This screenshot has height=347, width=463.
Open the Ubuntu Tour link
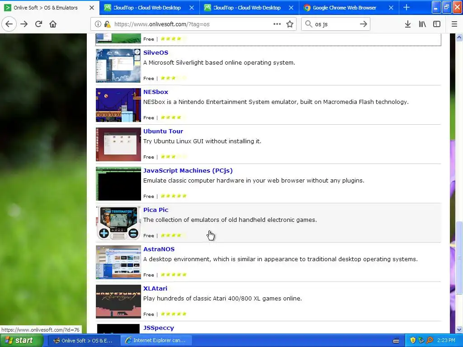pos(163,131)
